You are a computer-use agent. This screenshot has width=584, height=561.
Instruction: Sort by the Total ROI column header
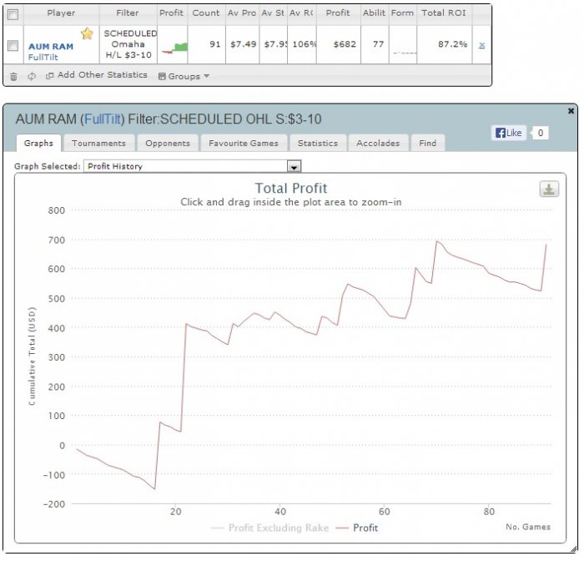(444, 13)
